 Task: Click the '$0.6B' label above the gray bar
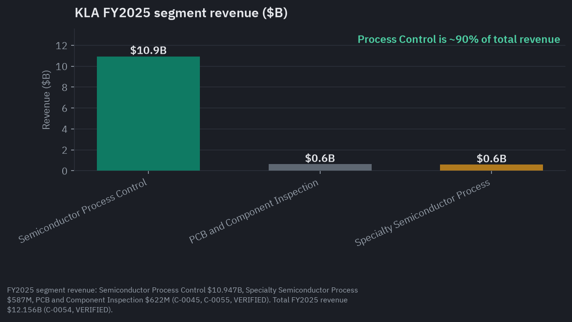point(320,158)
